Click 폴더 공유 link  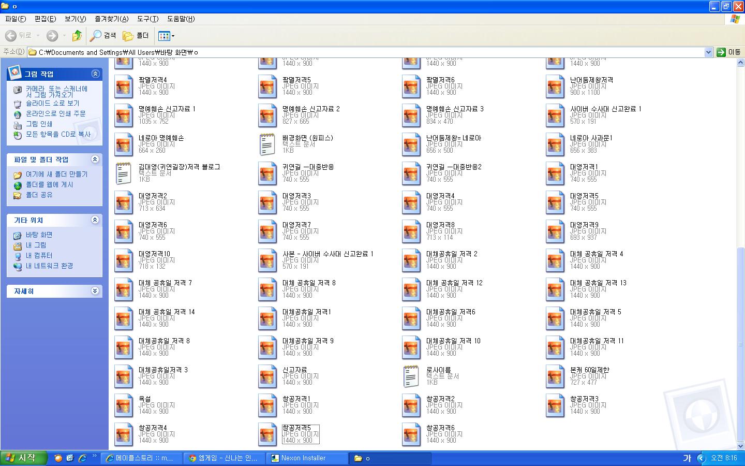(x=39, y=195)
